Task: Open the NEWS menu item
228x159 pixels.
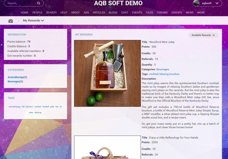Action: tap(190, 13)
